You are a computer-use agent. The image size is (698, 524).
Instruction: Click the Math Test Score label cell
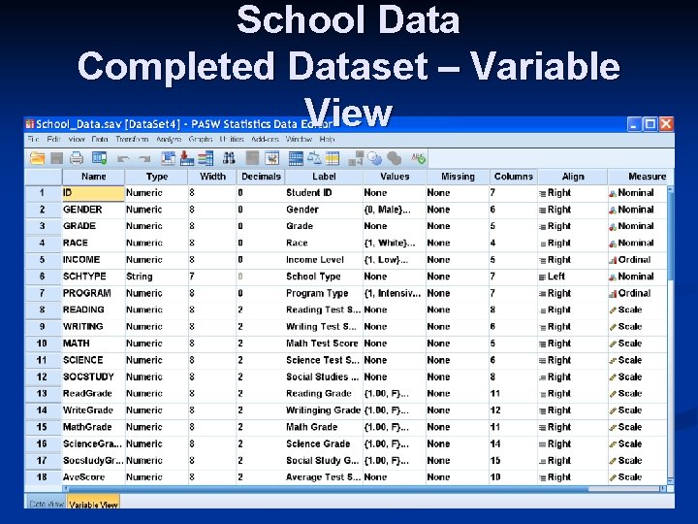(x=324, y=344)
